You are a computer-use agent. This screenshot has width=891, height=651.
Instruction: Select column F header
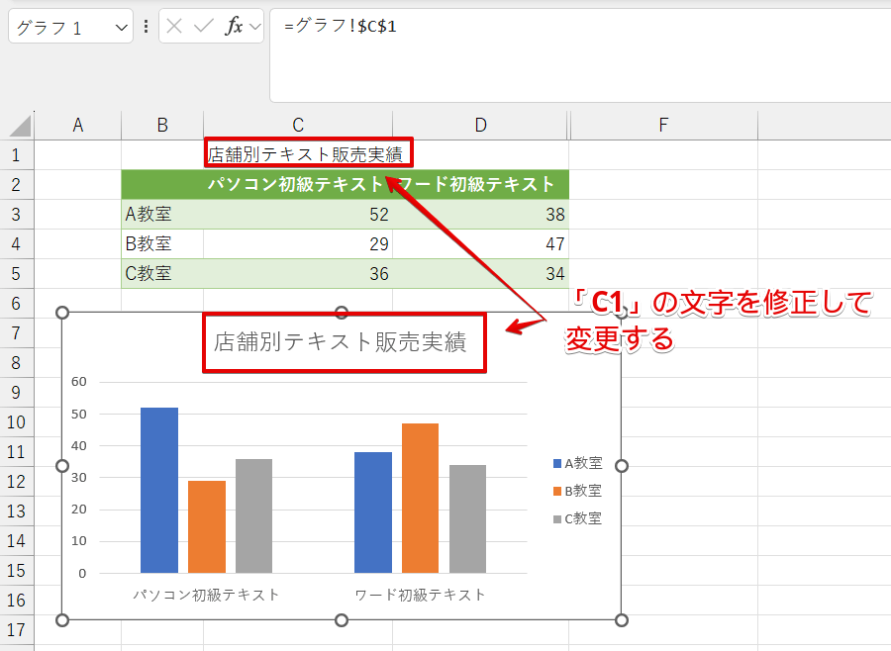(x=663, y=125)
